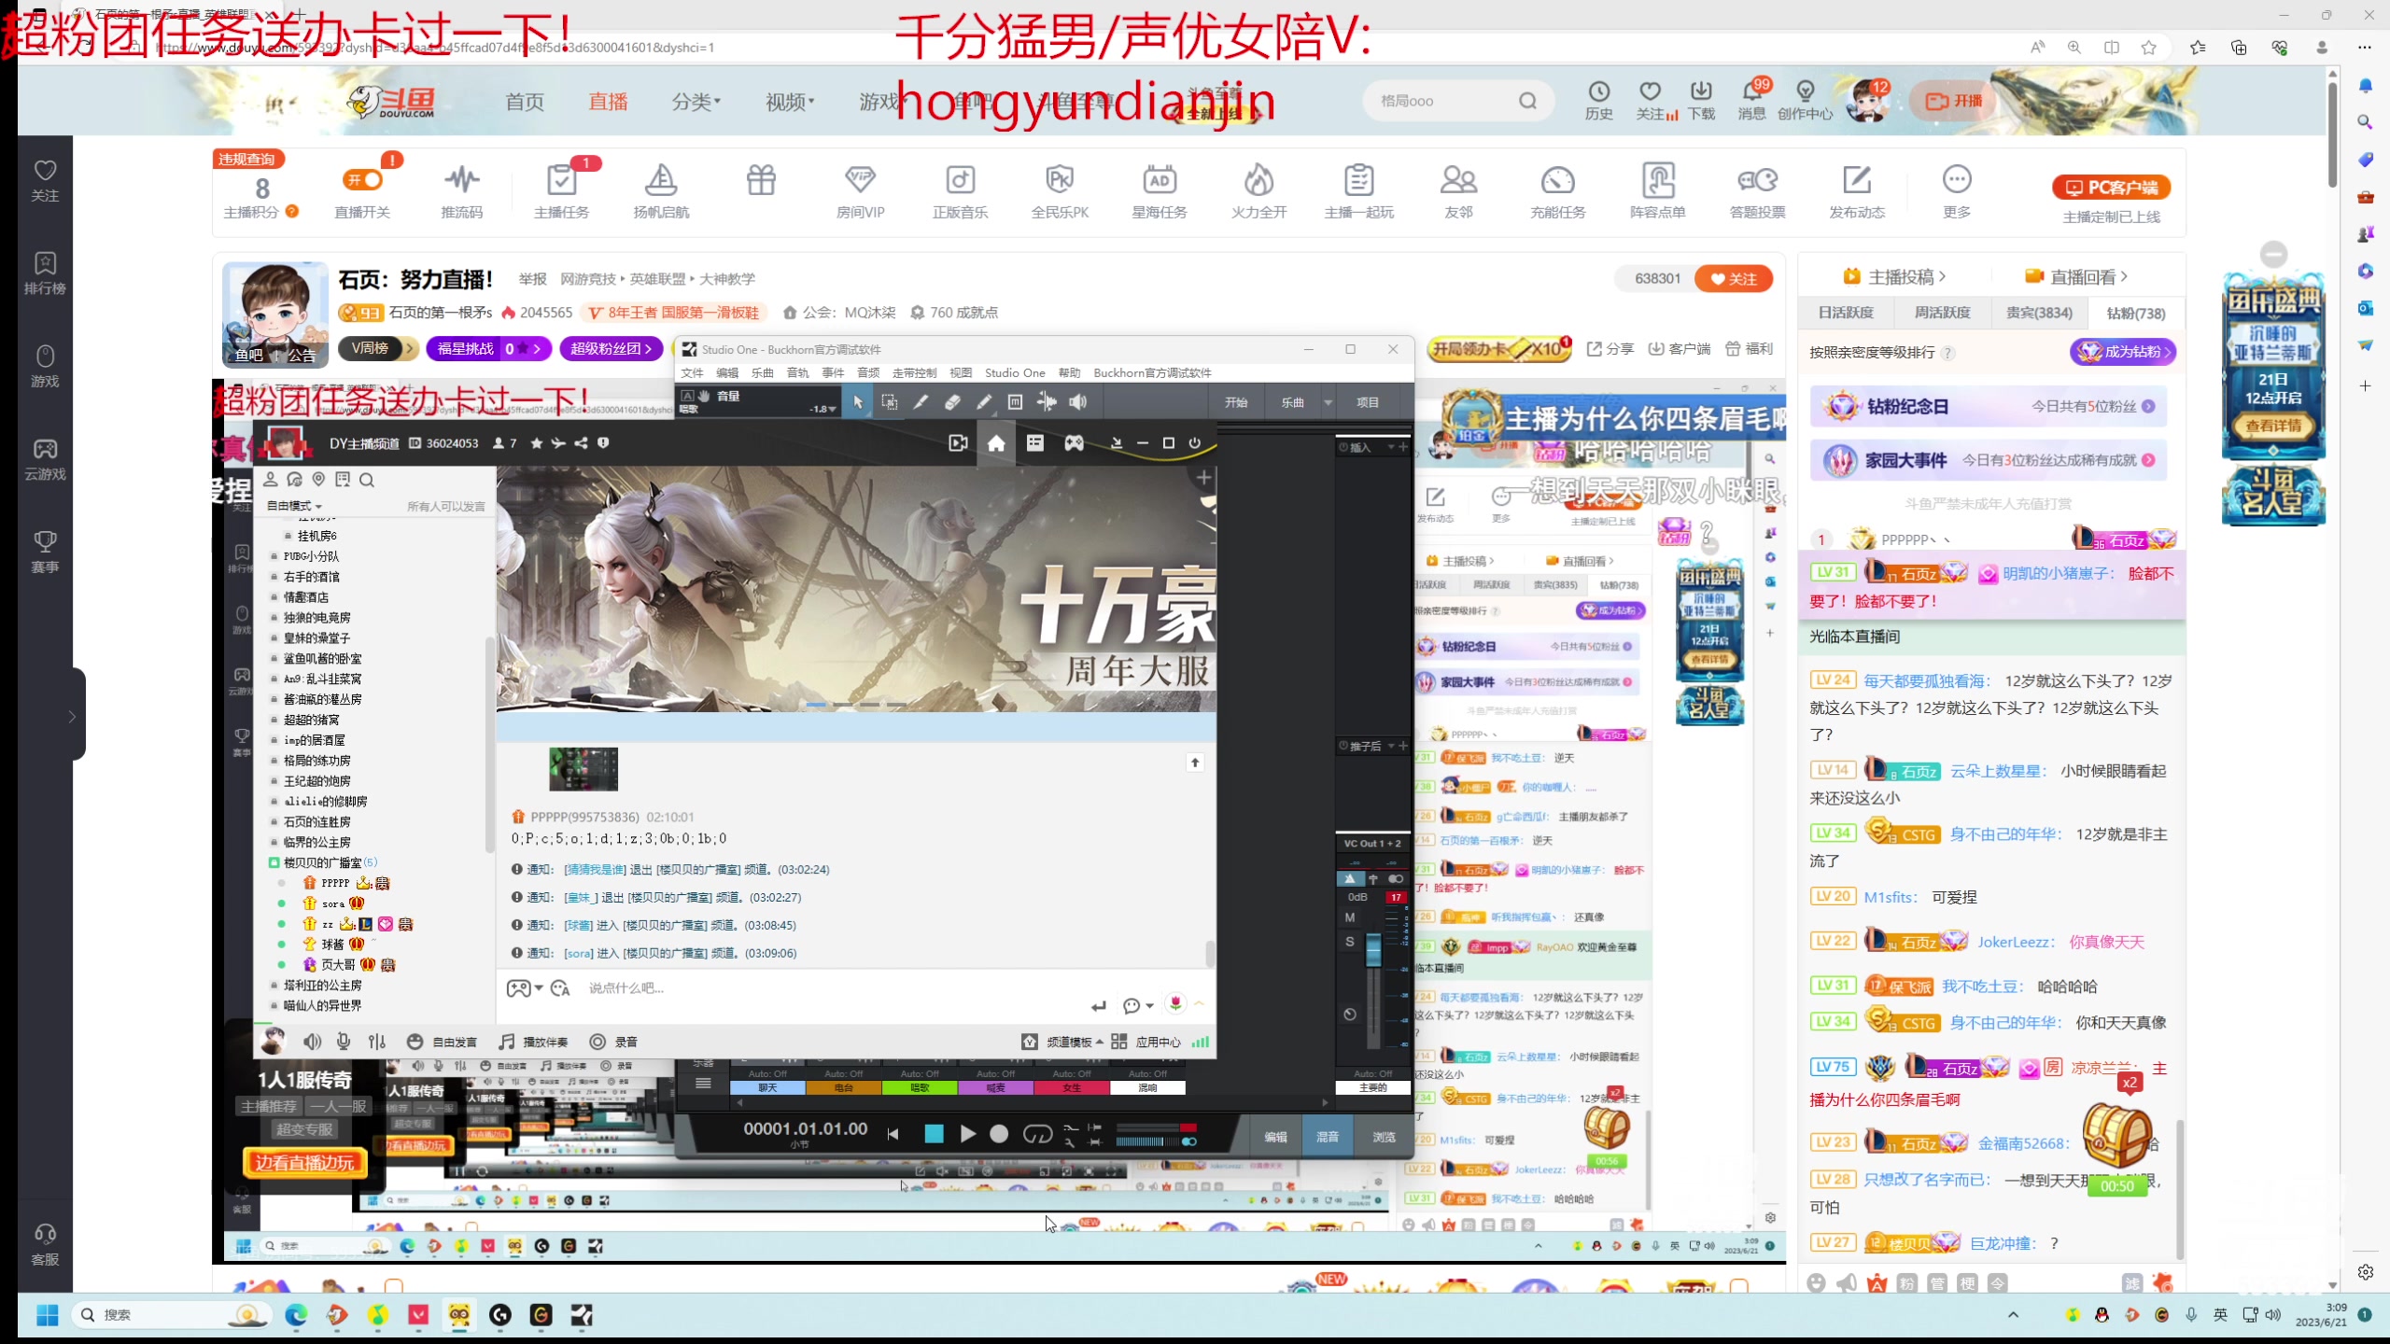Toggle the 直播开关 live switch
The image size is (2390, 1344).
click(x=362, y=180)
